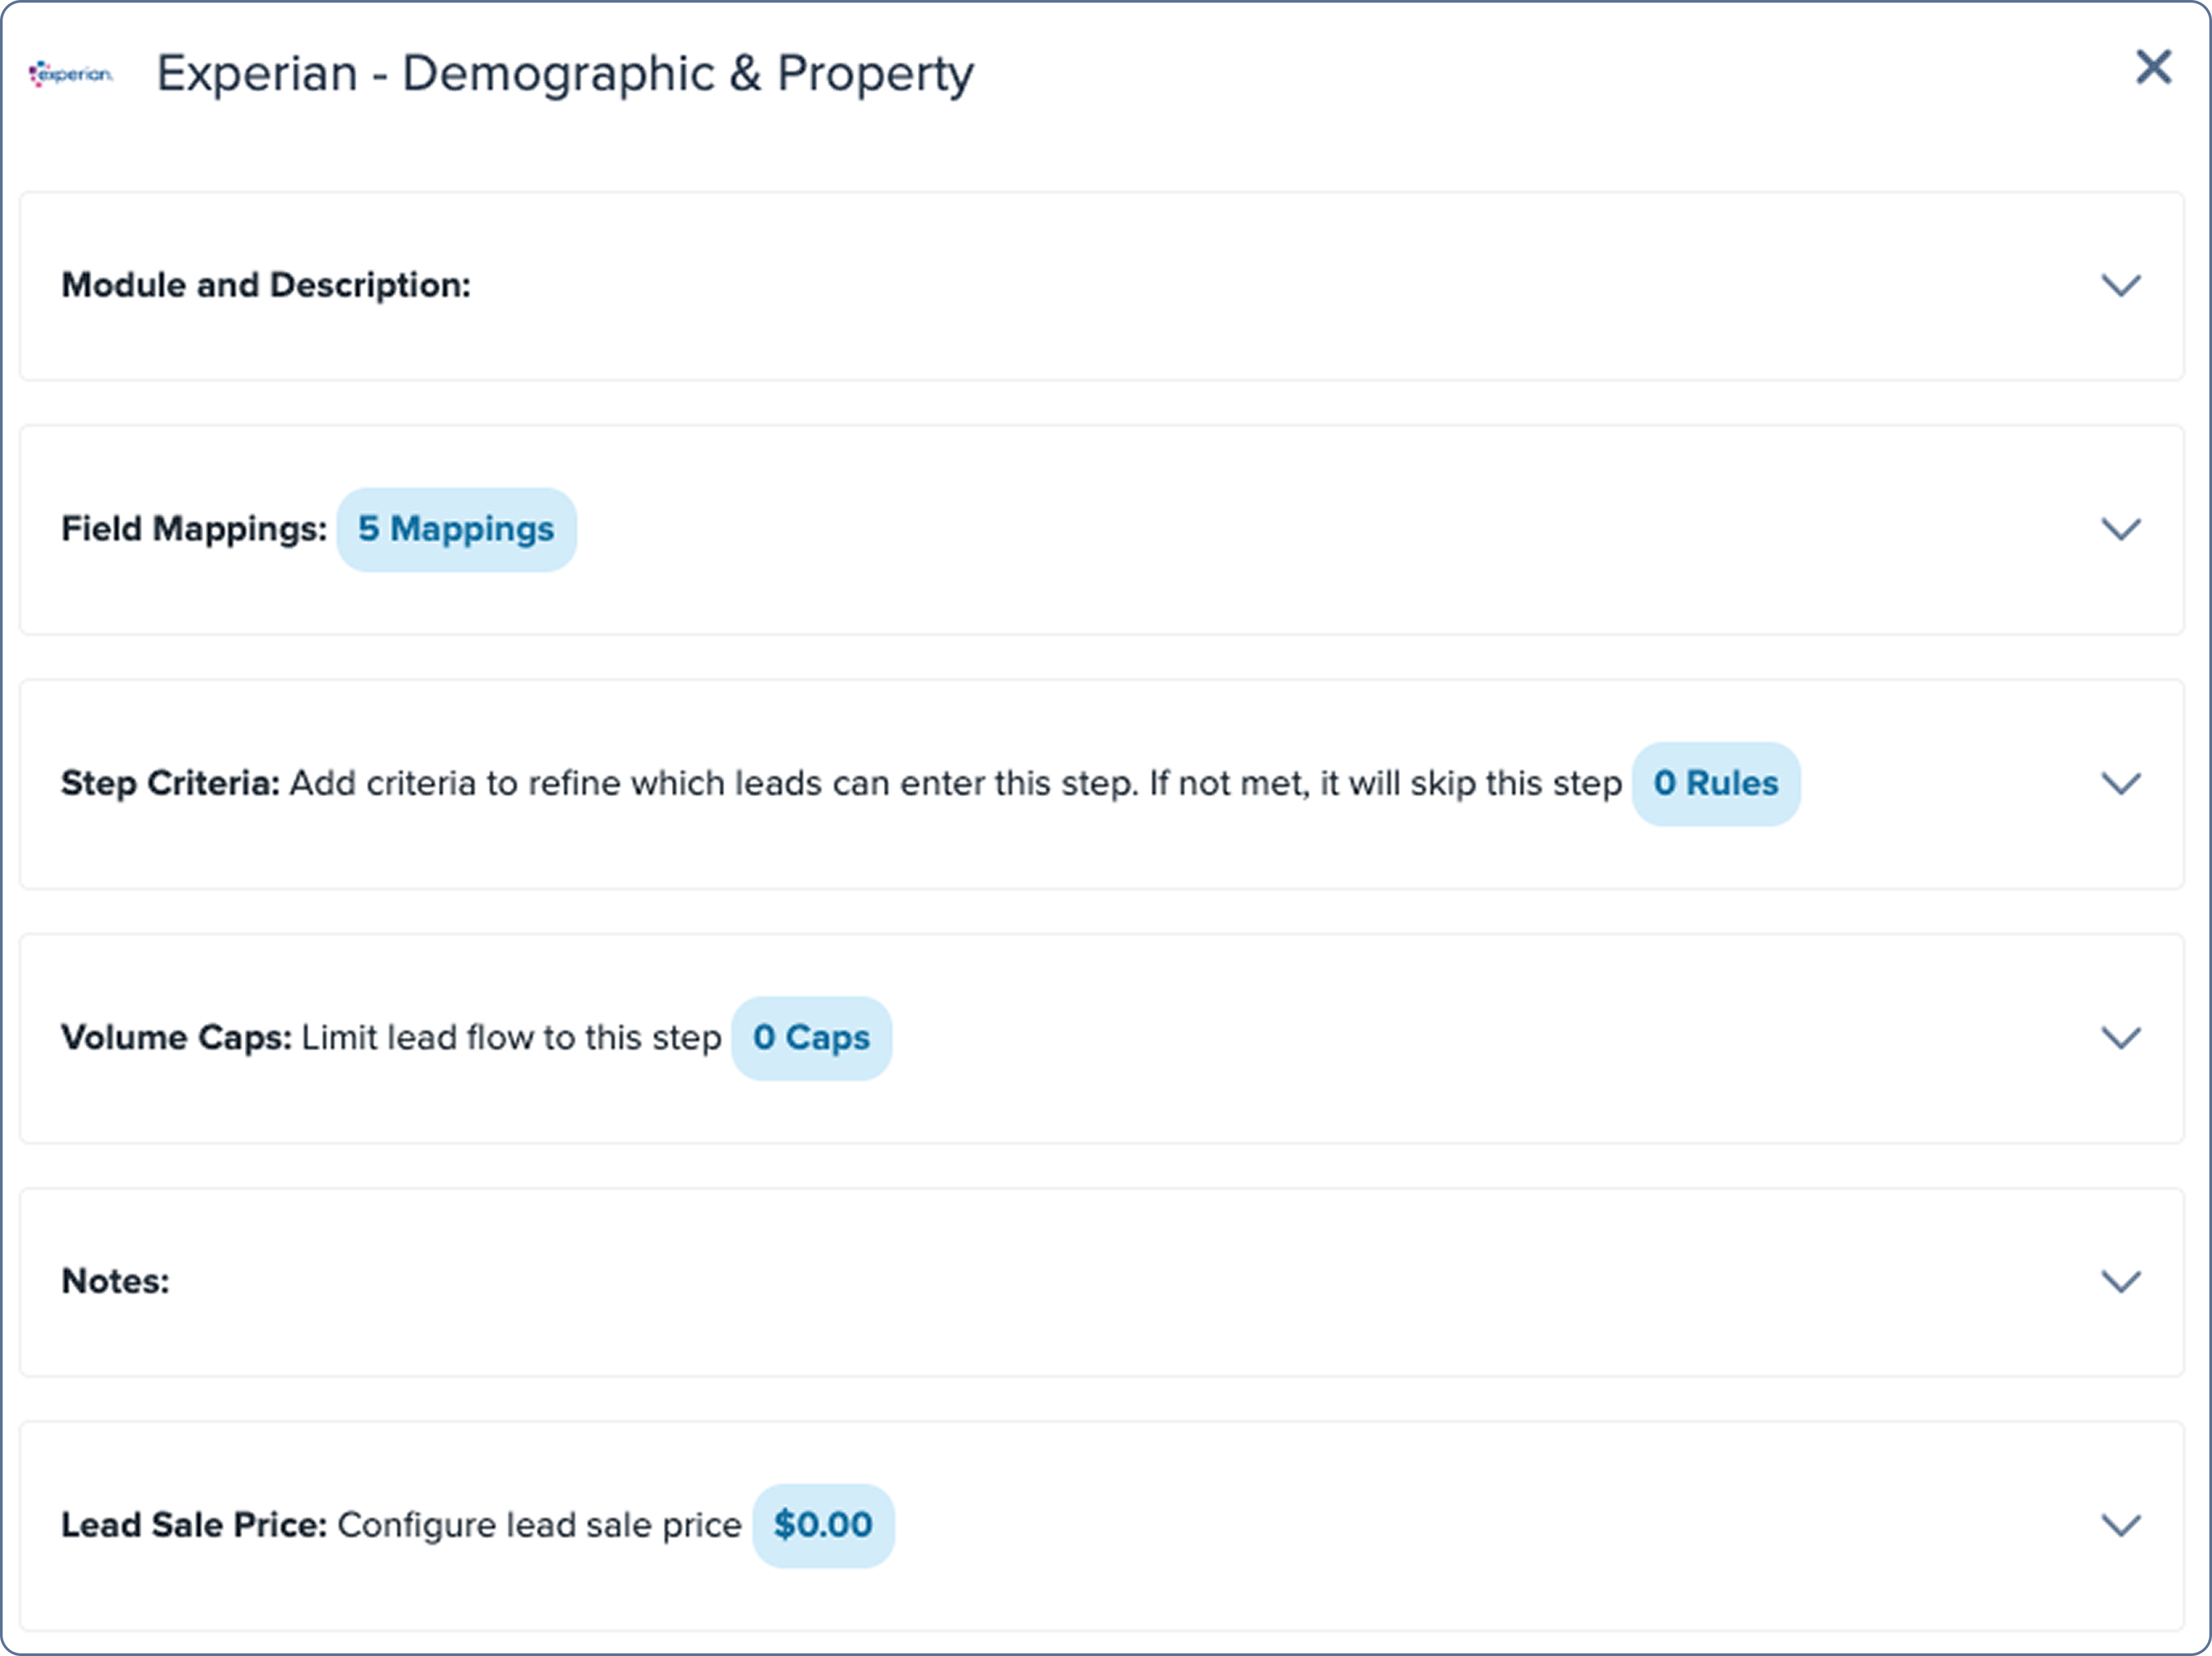
Task: Click the 0 Rules badge
Action: pyautogui.click(x=1716, y=783)
